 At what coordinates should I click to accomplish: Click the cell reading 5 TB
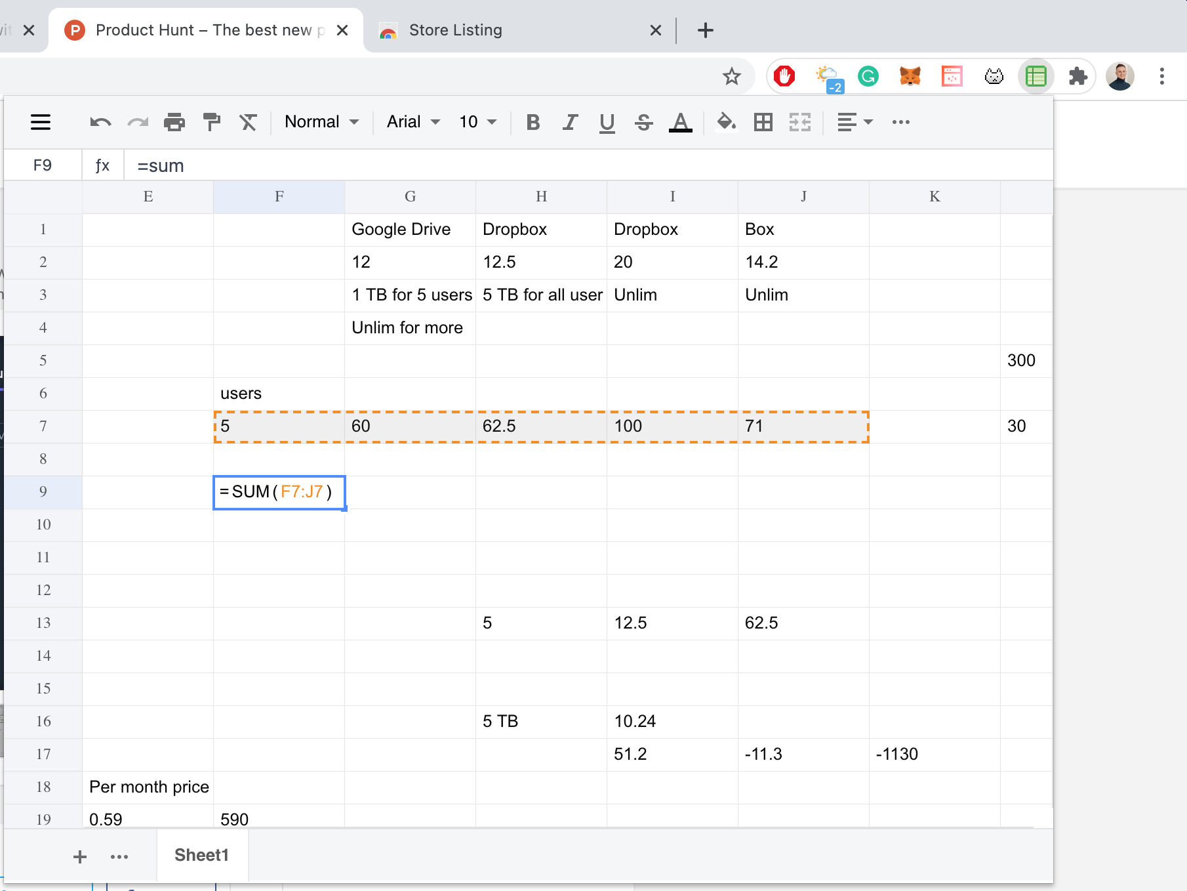[542, 722]
